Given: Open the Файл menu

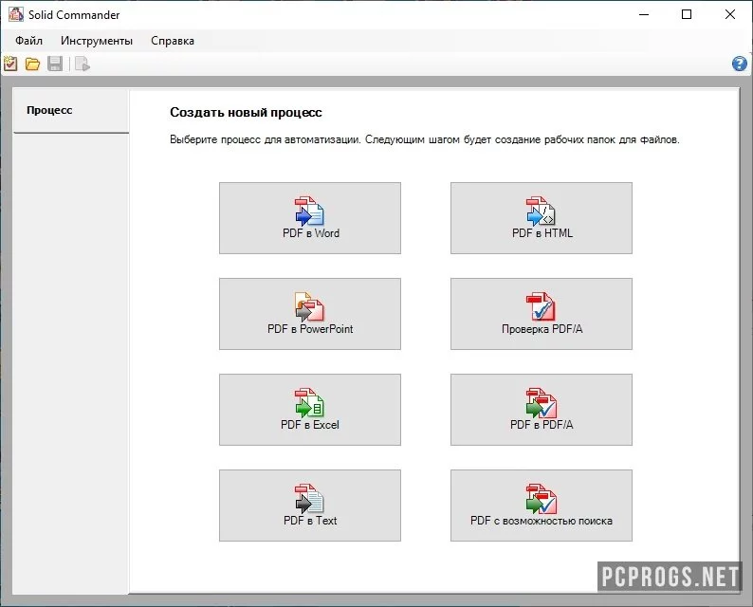Looking at the screenshot, I should point(28,41).
